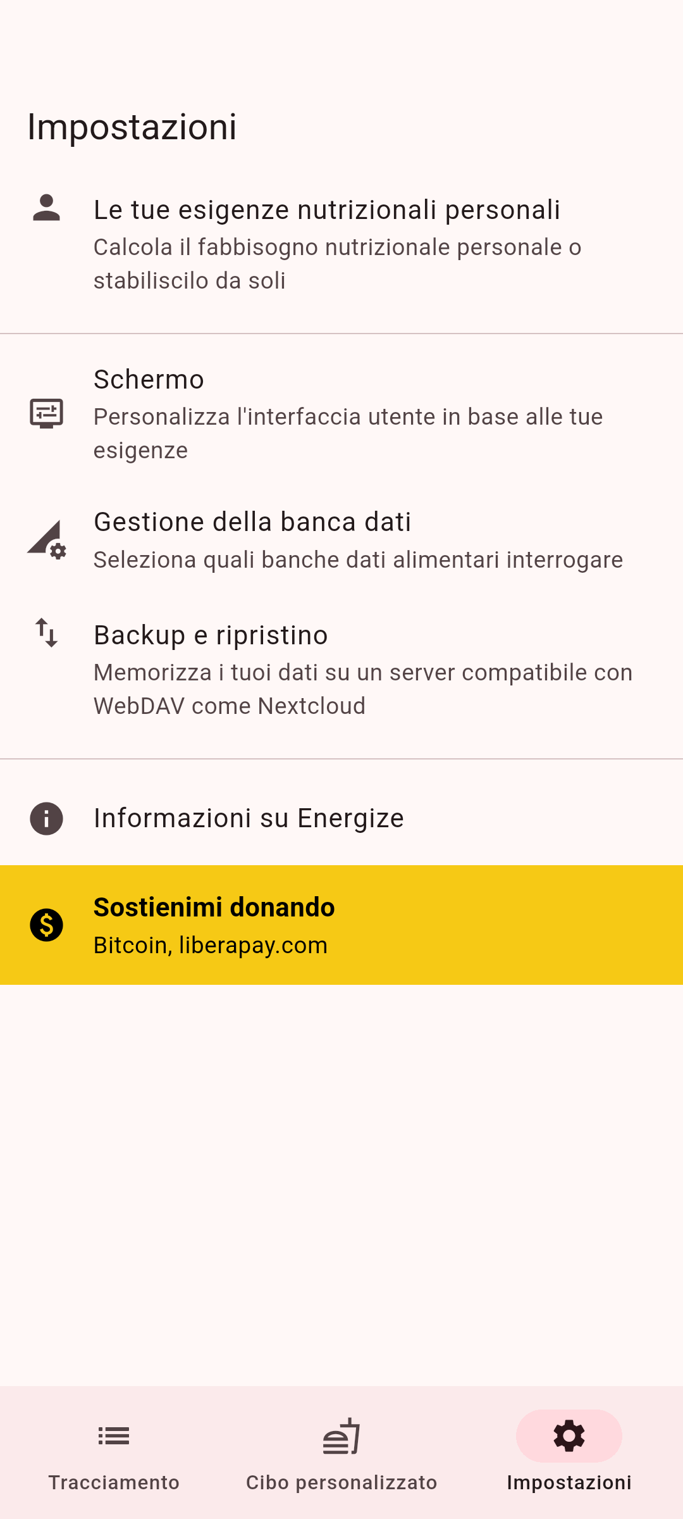Tap the Schermo display settings icon
The image size is (683, 1519).
46,413
